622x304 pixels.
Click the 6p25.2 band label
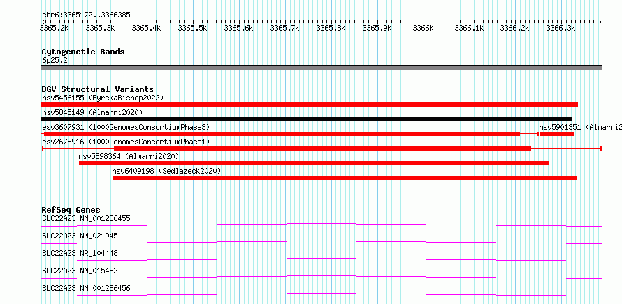[x=54, y=60]
